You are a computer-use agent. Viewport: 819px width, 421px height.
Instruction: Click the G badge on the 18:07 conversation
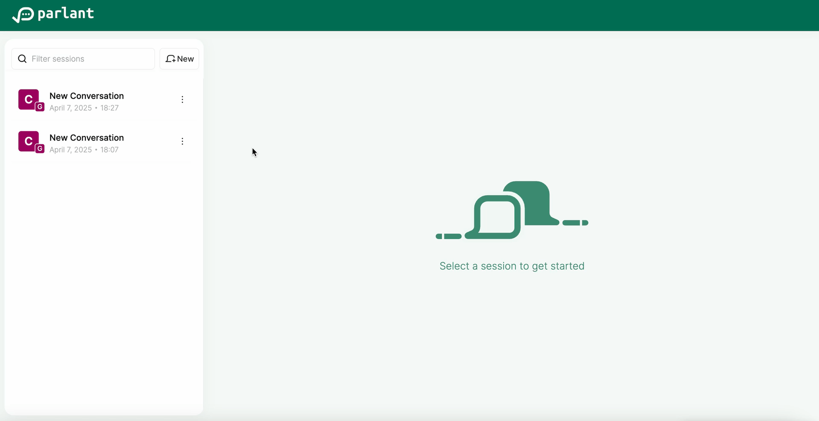(x=40, y=149)
